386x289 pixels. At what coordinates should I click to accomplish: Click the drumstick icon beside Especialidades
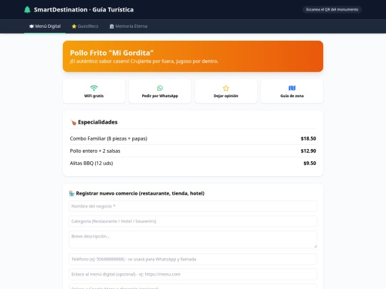[74, 122]
